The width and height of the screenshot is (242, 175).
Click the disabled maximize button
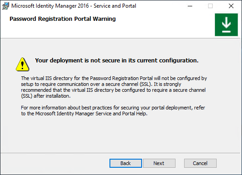tap(210, 6)
